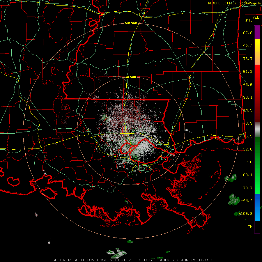The width and height of the screenshot is (262, 262).
Task: Click the -94.2 legend value
Action: (x=247, y=201)
